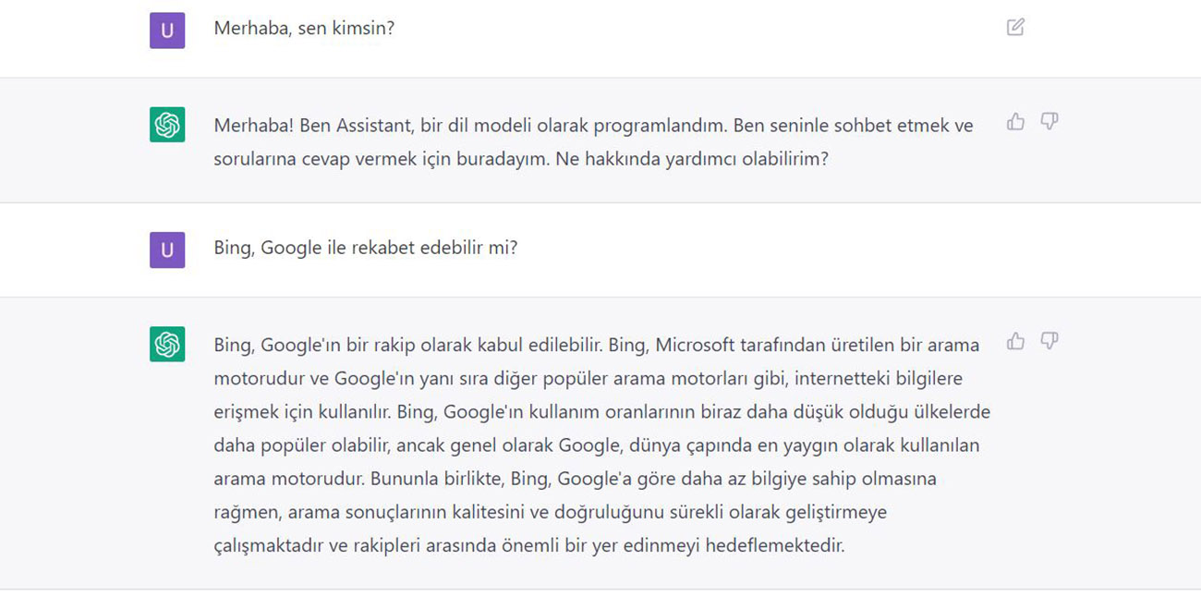This screenshot has height=609, width=1201.
Task: Give thumbs down to the Bing answer
Action: point(1049,341)
